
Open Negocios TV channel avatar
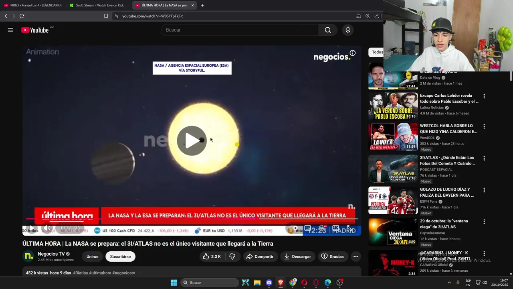28,256
